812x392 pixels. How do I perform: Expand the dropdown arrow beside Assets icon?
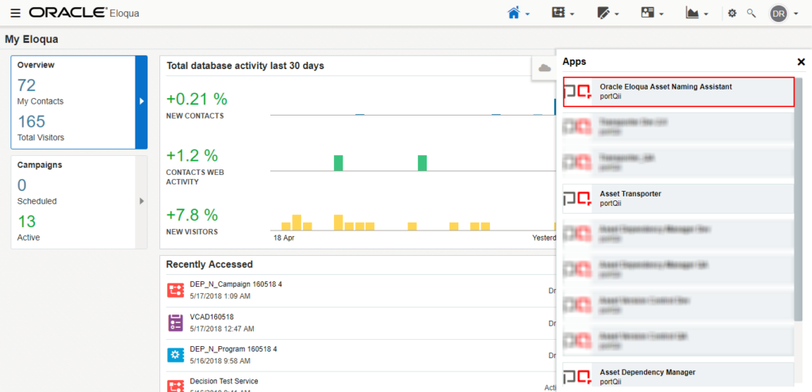click(617, 14)
